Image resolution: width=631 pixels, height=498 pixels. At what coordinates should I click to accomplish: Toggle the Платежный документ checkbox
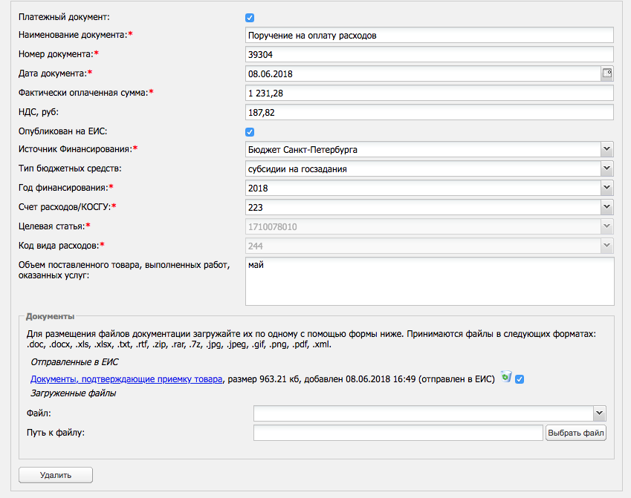pos(250,17)
